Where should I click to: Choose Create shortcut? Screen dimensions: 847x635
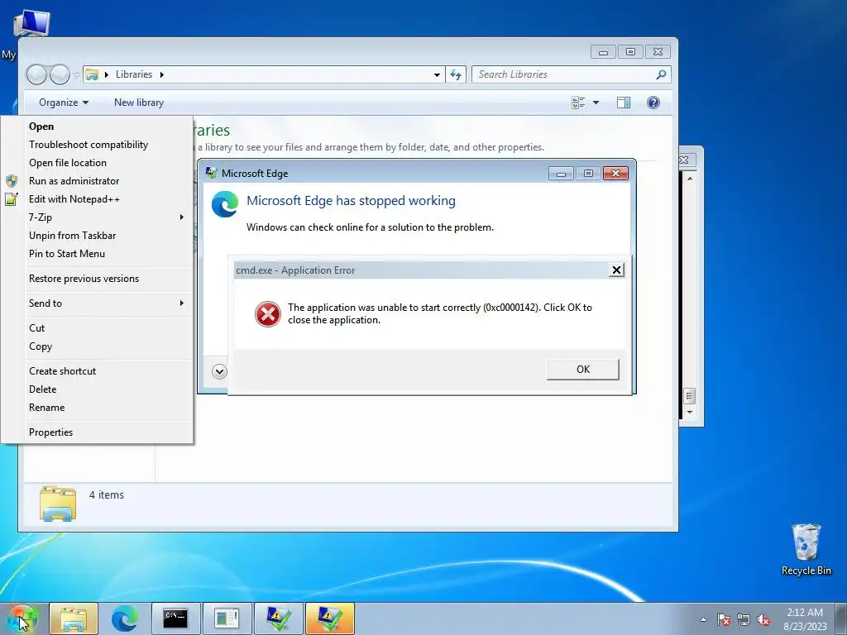pos(98,371)
